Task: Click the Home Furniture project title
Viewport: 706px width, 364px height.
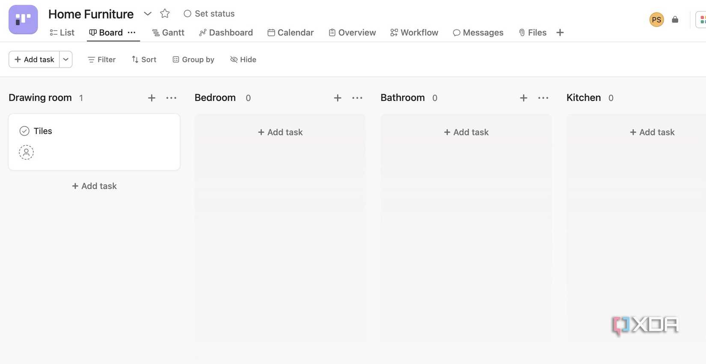Action: (x=91, y=14)
